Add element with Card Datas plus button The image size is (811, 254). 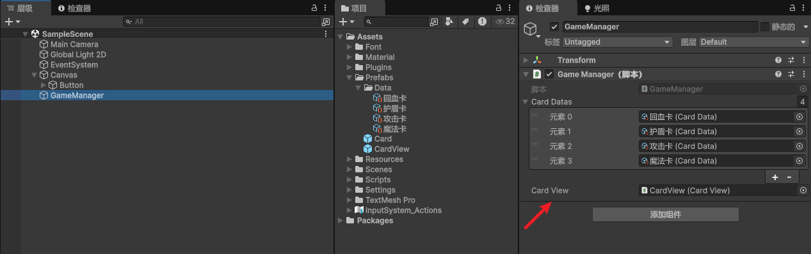(775, 177)
